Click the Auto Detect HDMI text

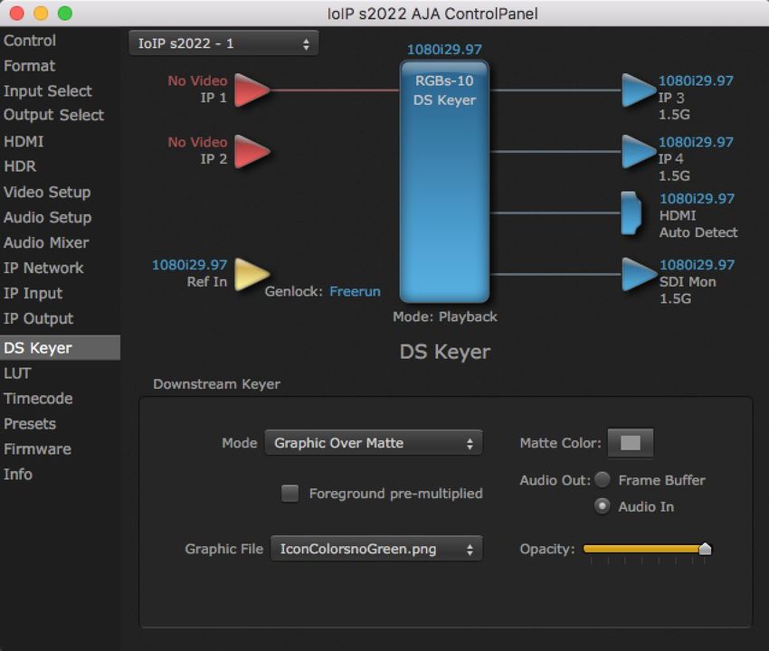698,232
